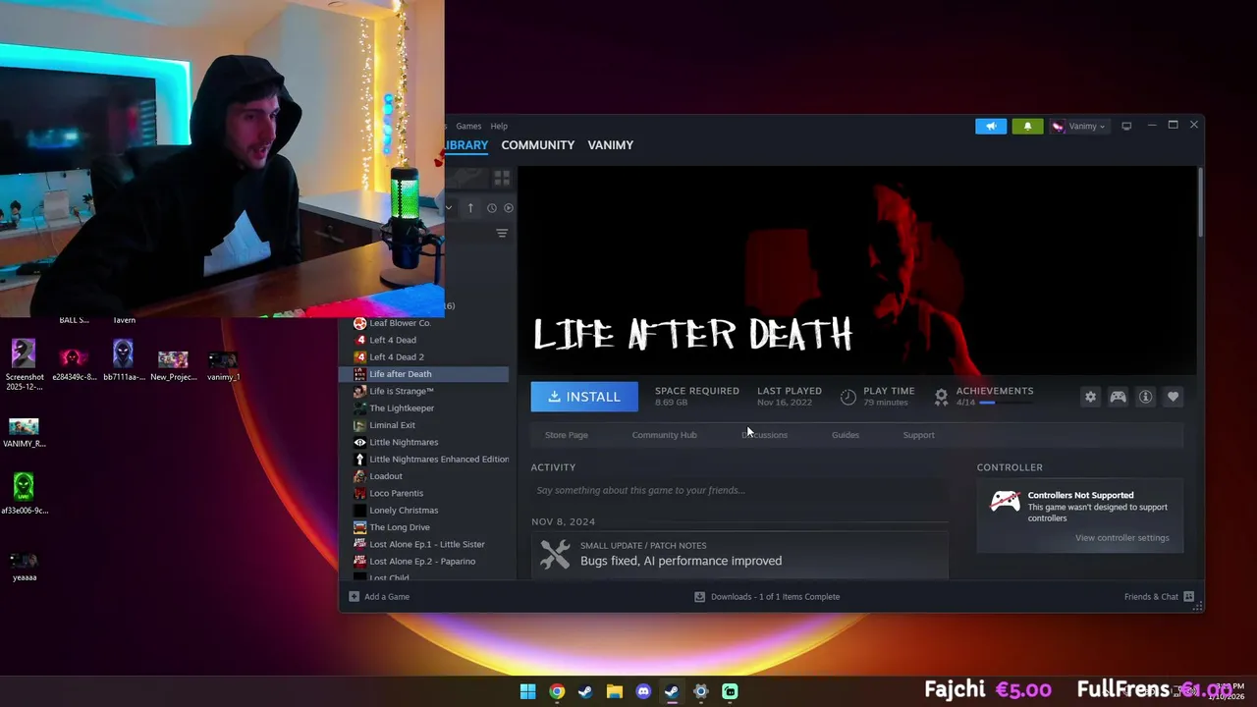Open Discord from taskbar
Image resolution: width=1257 pixels, height=707 pixels.
(643, 691)
